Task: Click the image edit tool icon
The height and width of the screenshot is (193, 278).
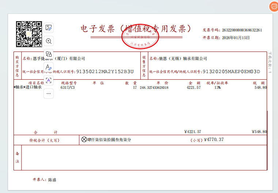Action: click(49, 27)
